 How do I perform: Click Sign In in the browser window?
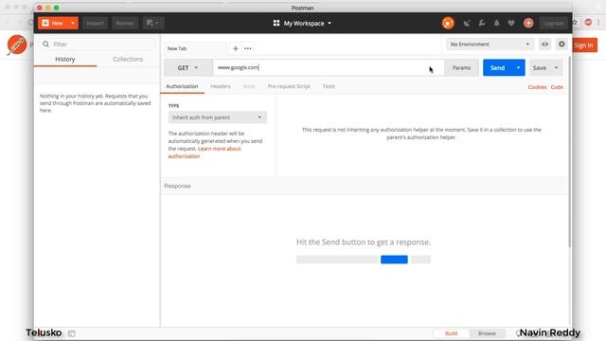(584, 45)
